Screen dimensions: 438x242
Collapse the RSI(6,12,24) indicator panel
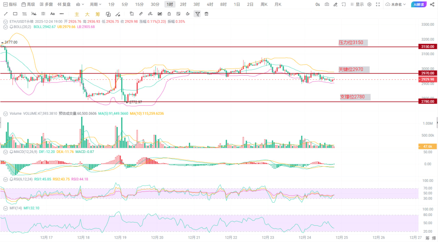(5, 179)
